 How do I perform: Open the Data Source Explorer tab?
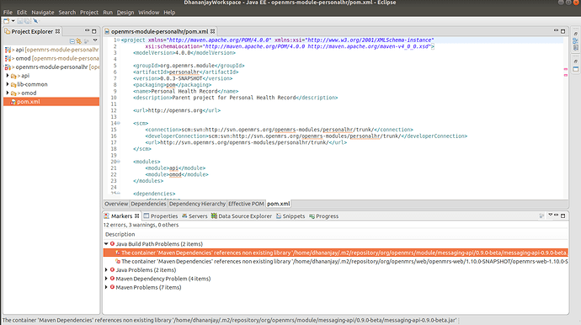tap(241, 216)
